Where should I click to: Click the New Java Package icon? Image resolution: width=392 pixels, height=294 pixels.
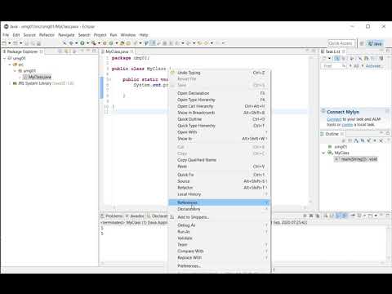[105, 43]
